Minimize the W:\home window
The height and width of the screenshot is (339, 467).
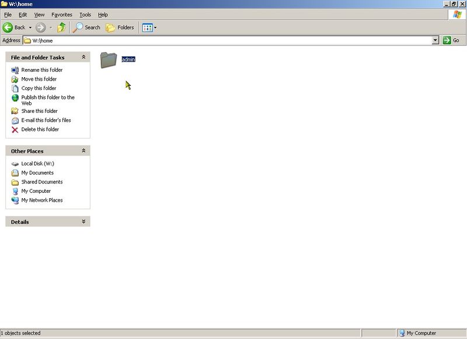[x=447, y=4]
